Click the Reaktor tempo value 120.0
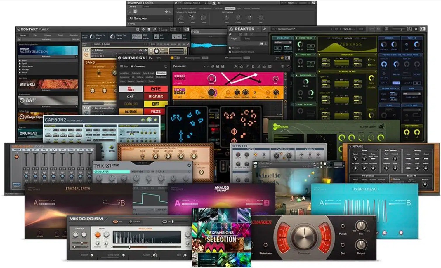The width and height of the screenshot is (441, 268). pos(347,29)
